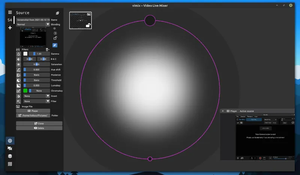
Task: Click the 'Filters' label text
Action: pos(25,50)
